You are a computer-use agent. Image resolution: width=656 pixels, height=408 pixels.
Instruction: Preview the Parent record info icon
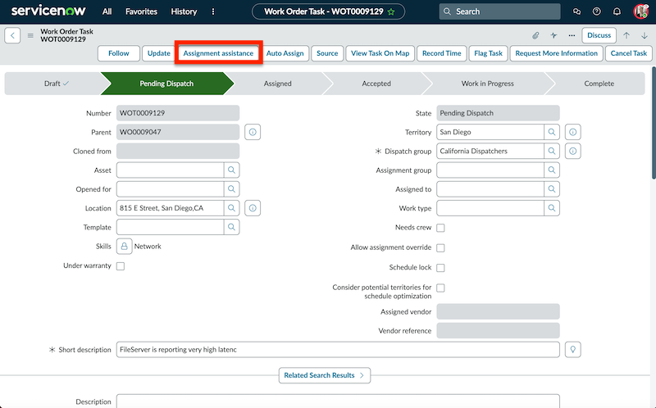[253, 132]
